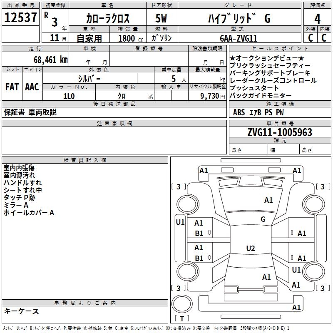The image size is (333, 333).
Task: Click the 長さ dimension field
Action: point(248,150)
